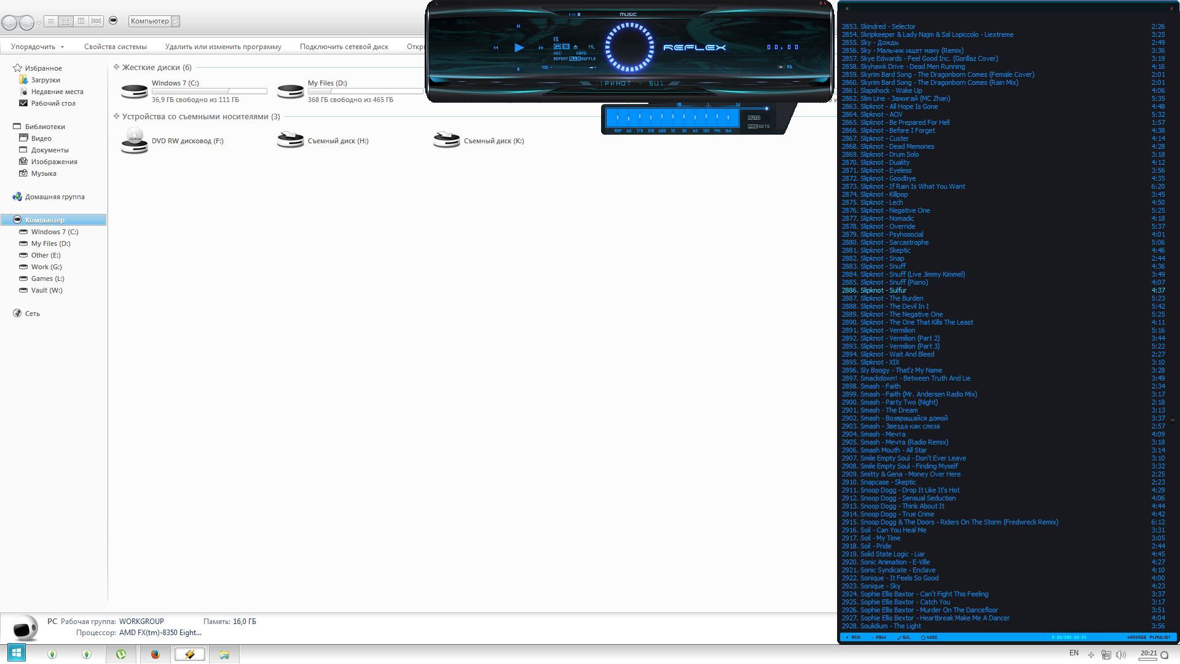Select the DVD RW дисковод (F:) icon

point(134,141)
